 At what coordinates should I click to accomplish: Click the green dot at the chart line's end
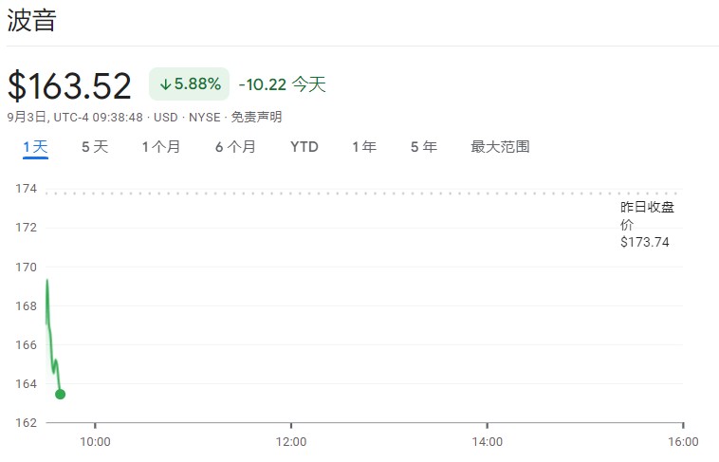pyautogui.click(x=60, y=394)
